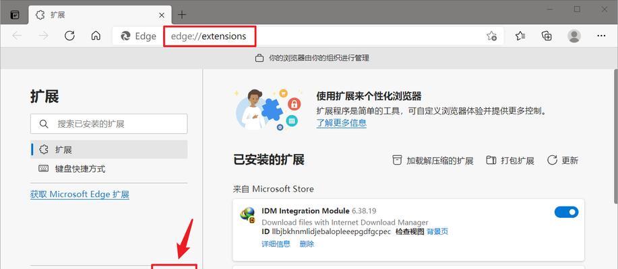Screen dimensions: 618x269
Task: Click 更新 button
Action: [563, 161]
